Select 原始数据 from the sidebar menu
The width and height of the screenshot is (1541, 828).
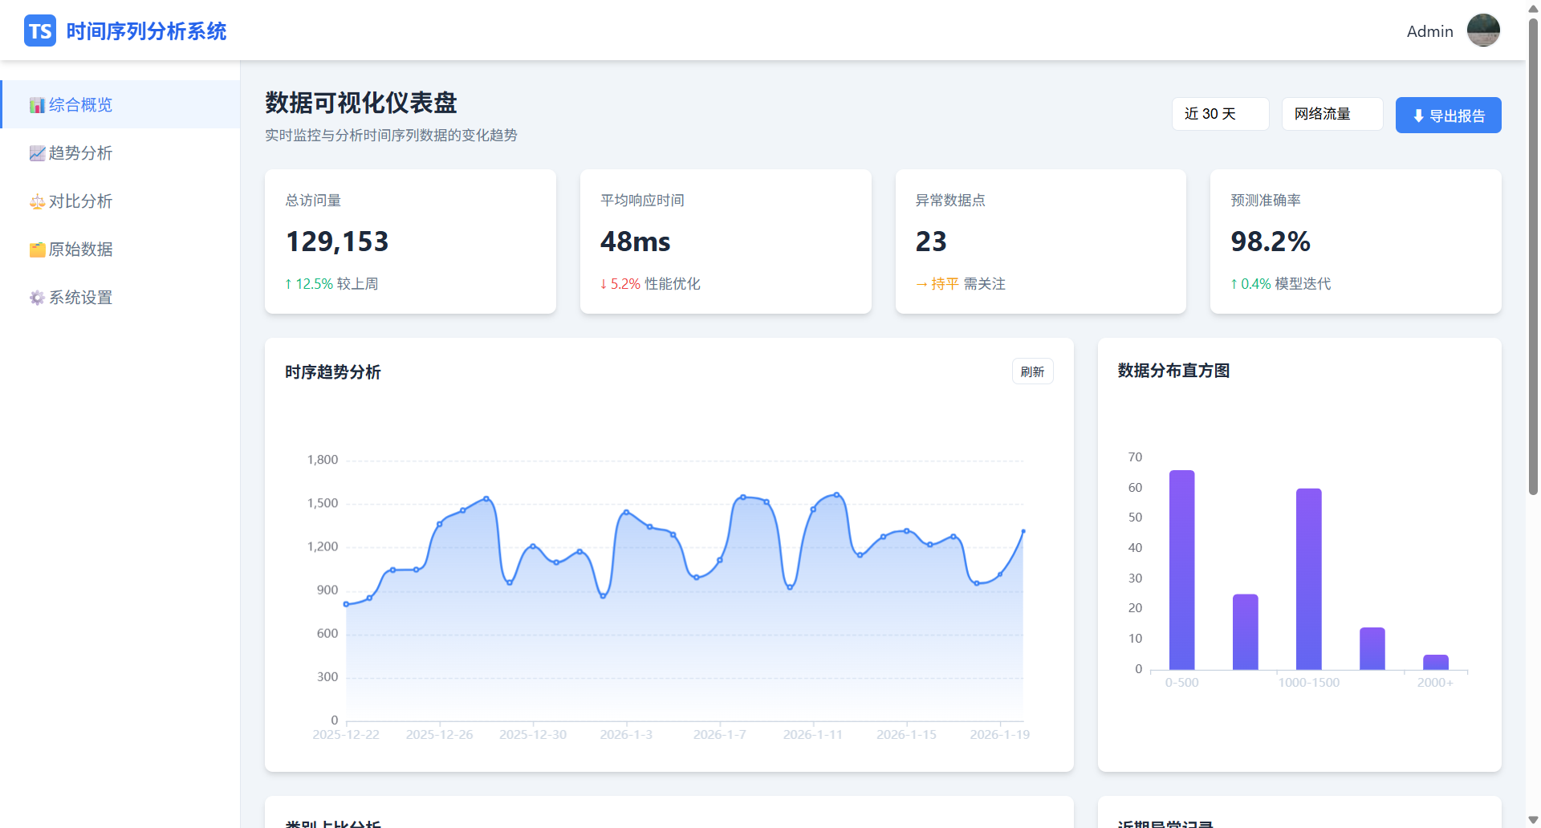pos(79,250)
